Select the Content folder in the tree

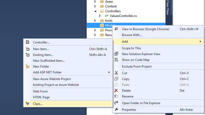pyautogui.click(x=111, y=6)
